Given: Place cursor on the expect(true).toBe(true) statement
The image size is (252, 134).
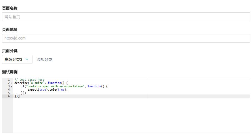Looking at the screenshot, I should pos(47,90).
